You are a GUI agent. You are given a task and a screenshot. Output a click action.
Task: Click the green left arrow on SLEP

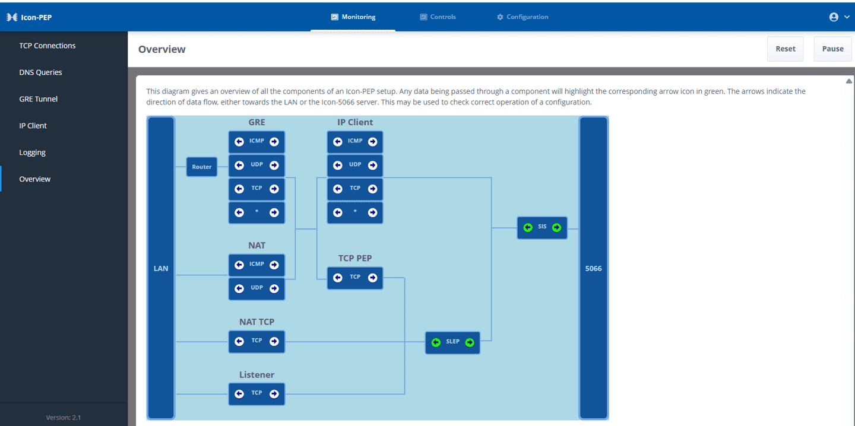436,342
